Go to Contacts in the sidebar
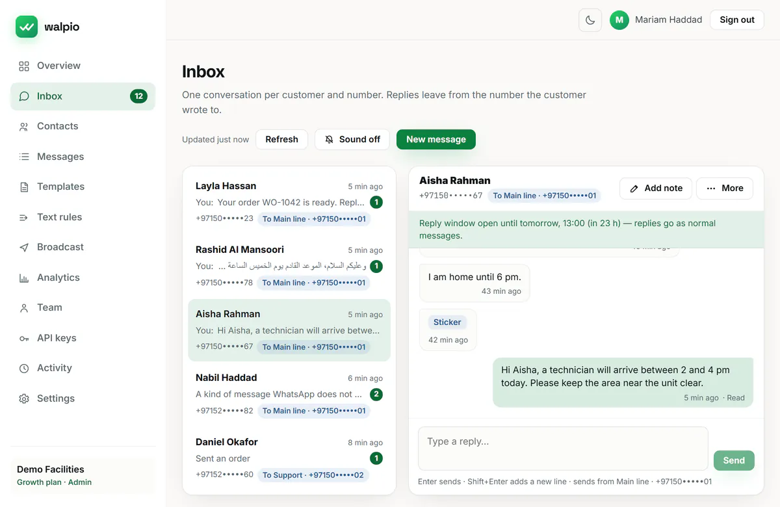 tap(83, 127)
